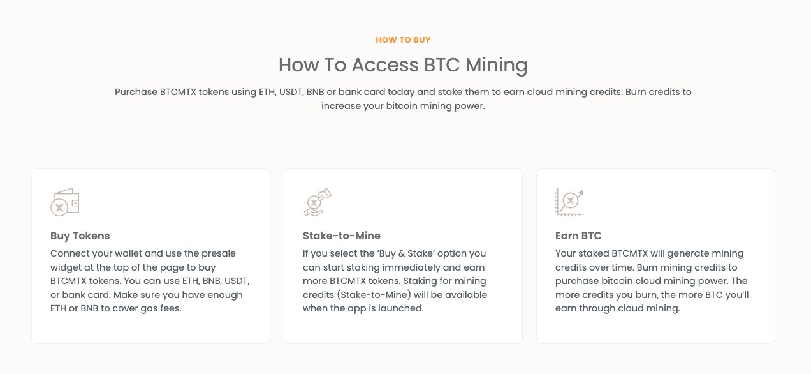The width and height of the screenshot is (811, 374).
Task: Click the Buy Tokens card description text
Action: (x=150, y=281)
